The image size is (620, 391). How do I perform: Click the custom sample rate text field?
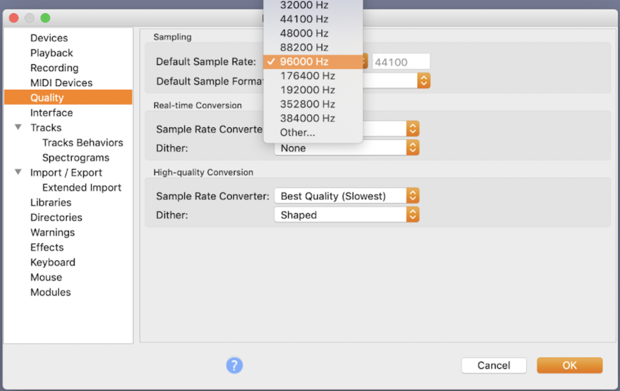(x=400, y=62)
